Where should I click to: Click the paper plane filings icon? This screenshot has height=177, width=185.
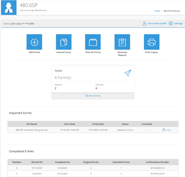(128, 73)
